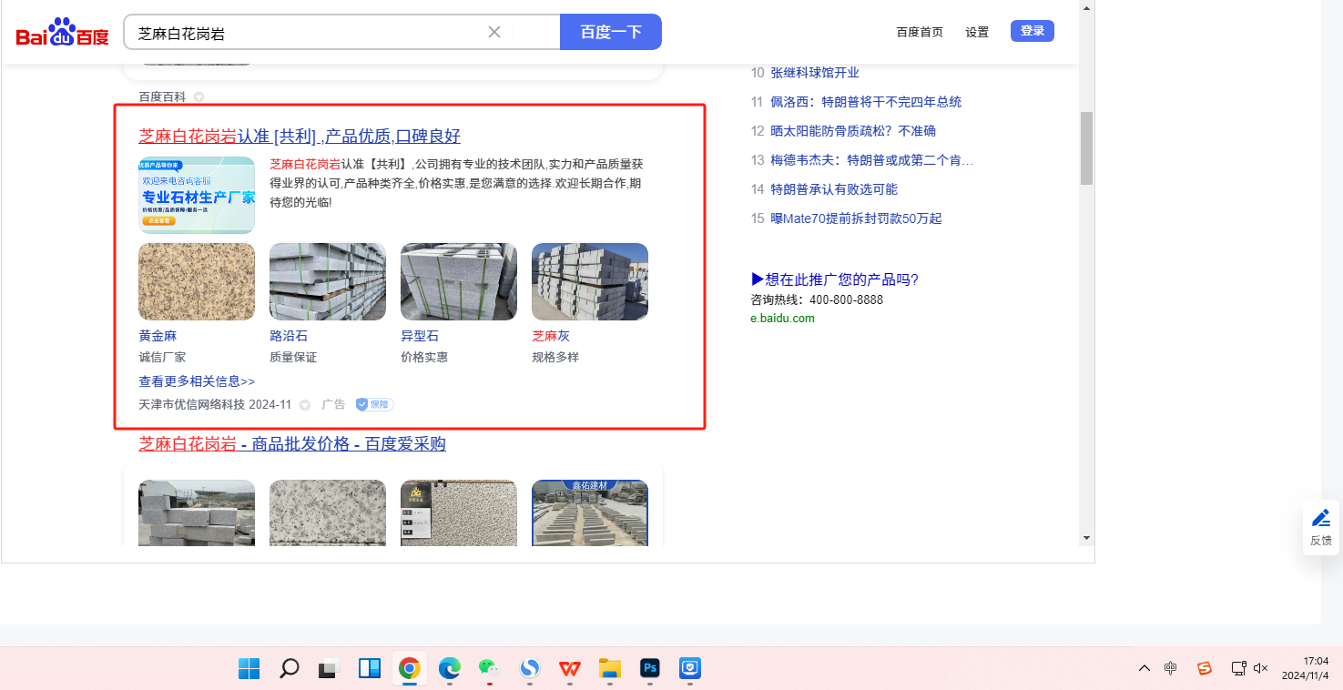Screen dimensions: 1343x690
Task: Click the 保障 shield badge
Action: (374, 404)
